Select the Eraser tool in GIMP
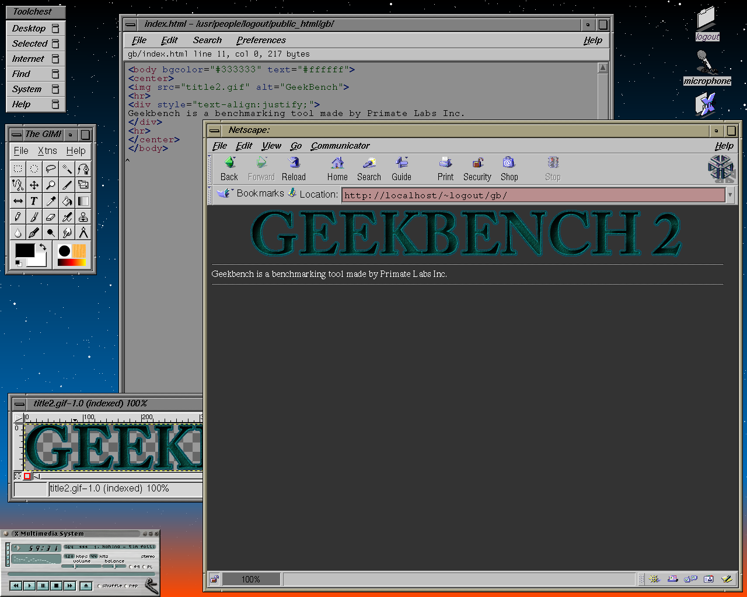Screen dimensions: 747x597 (x=51, y=217)
